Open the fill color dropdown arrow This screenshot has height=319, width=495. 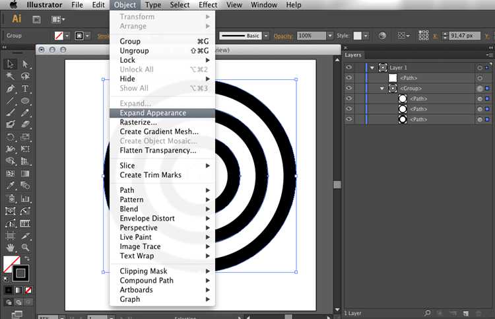pyautogui.click(x=67, y=36)
